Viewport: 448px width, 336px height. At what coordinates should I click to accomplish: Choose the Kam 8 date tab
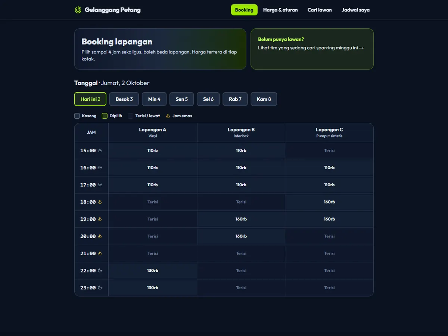click(264, 99)
